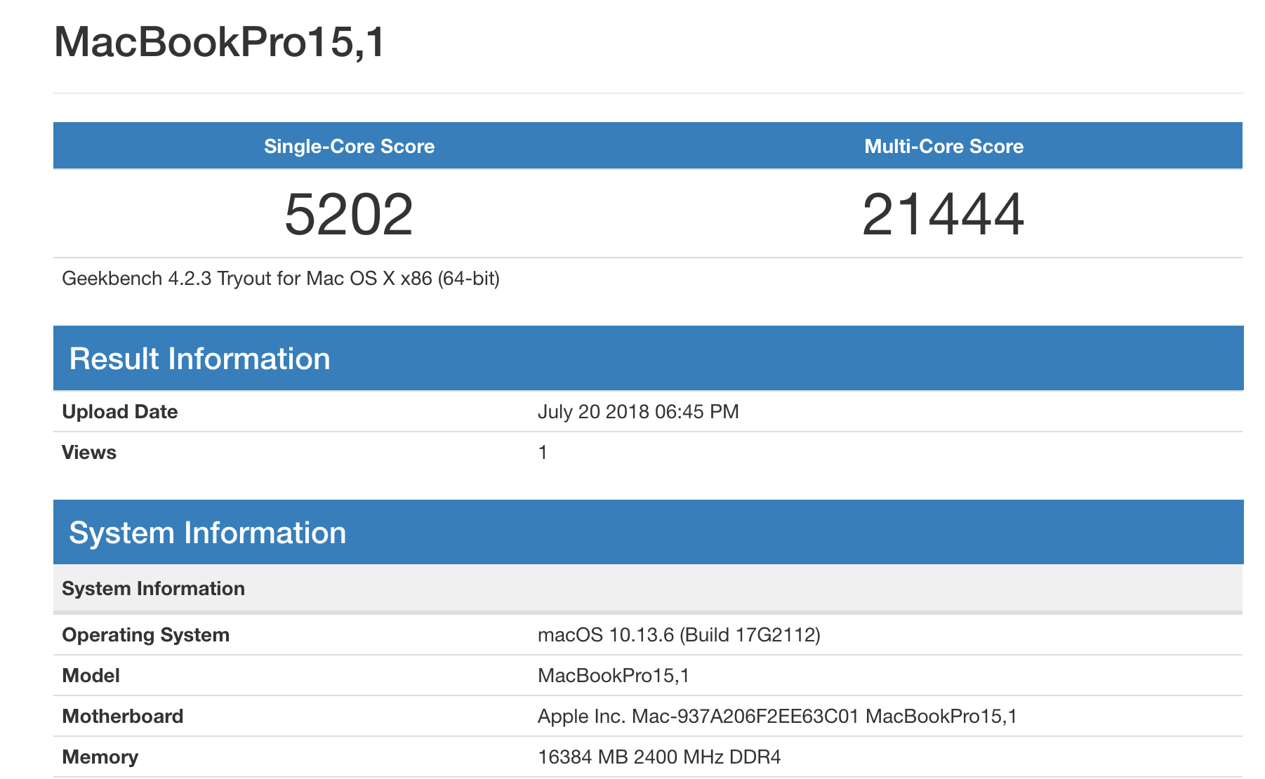Select the Apple Inc. Mac-937A206F2EE63C01 motherboard value

(x=777, y=717)
